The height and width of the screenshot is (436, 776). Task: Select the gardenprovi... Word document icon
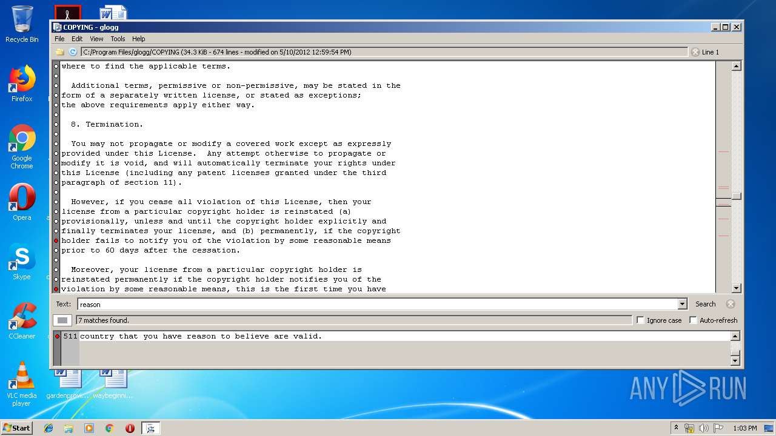pyautogui.click(x=68, y=385)
